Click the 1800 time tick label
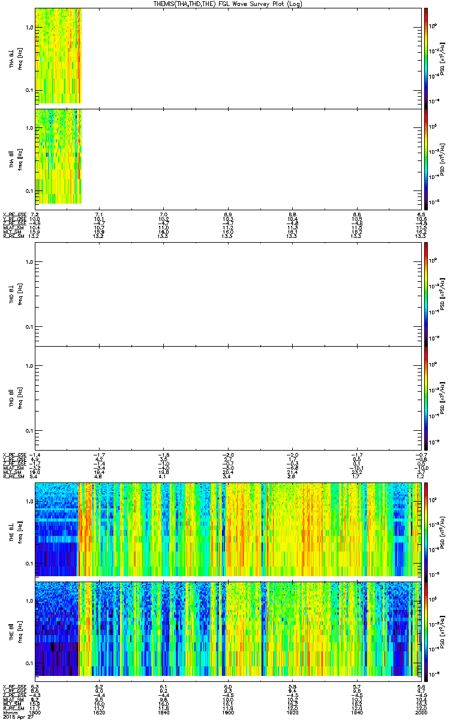This screenshot has height=721, width=450. click(35, 712)
